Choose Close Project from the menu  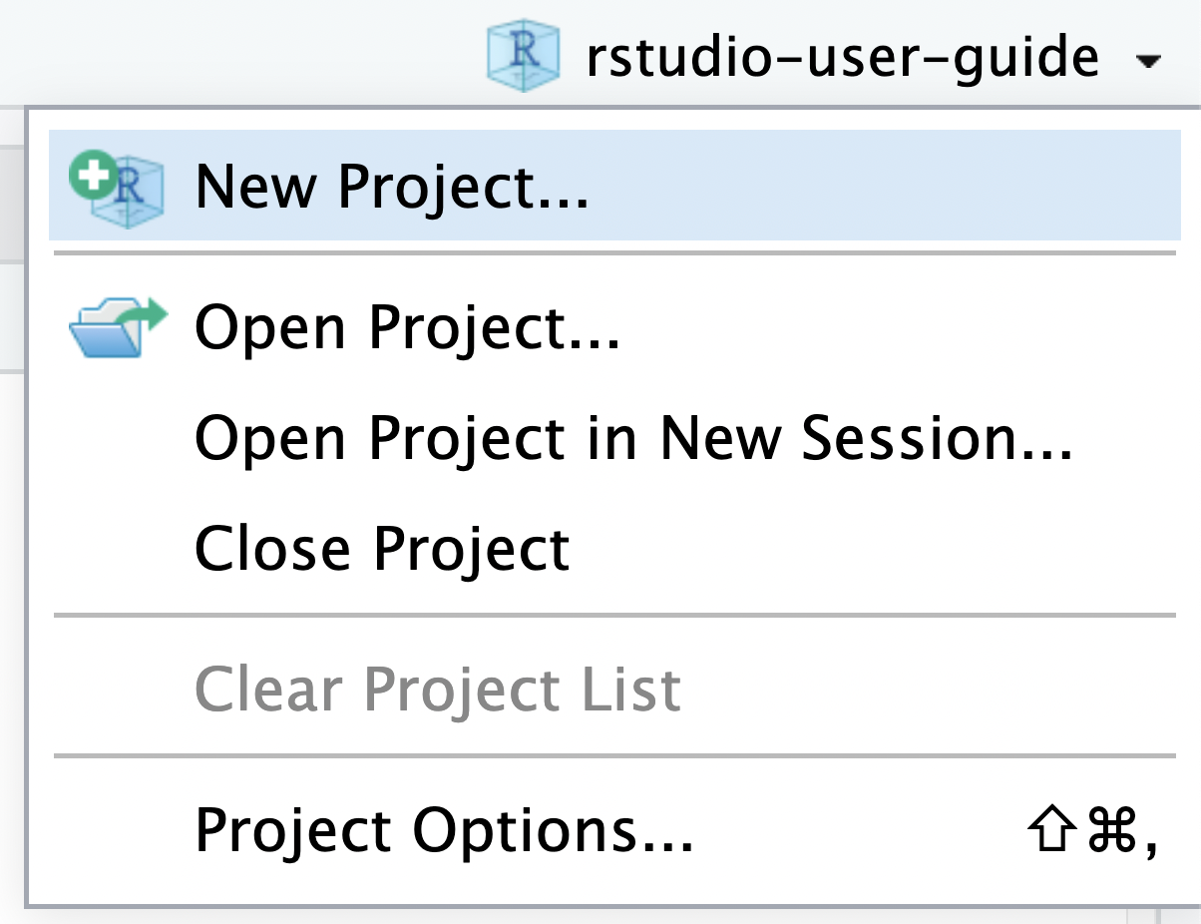pos(614,548)
